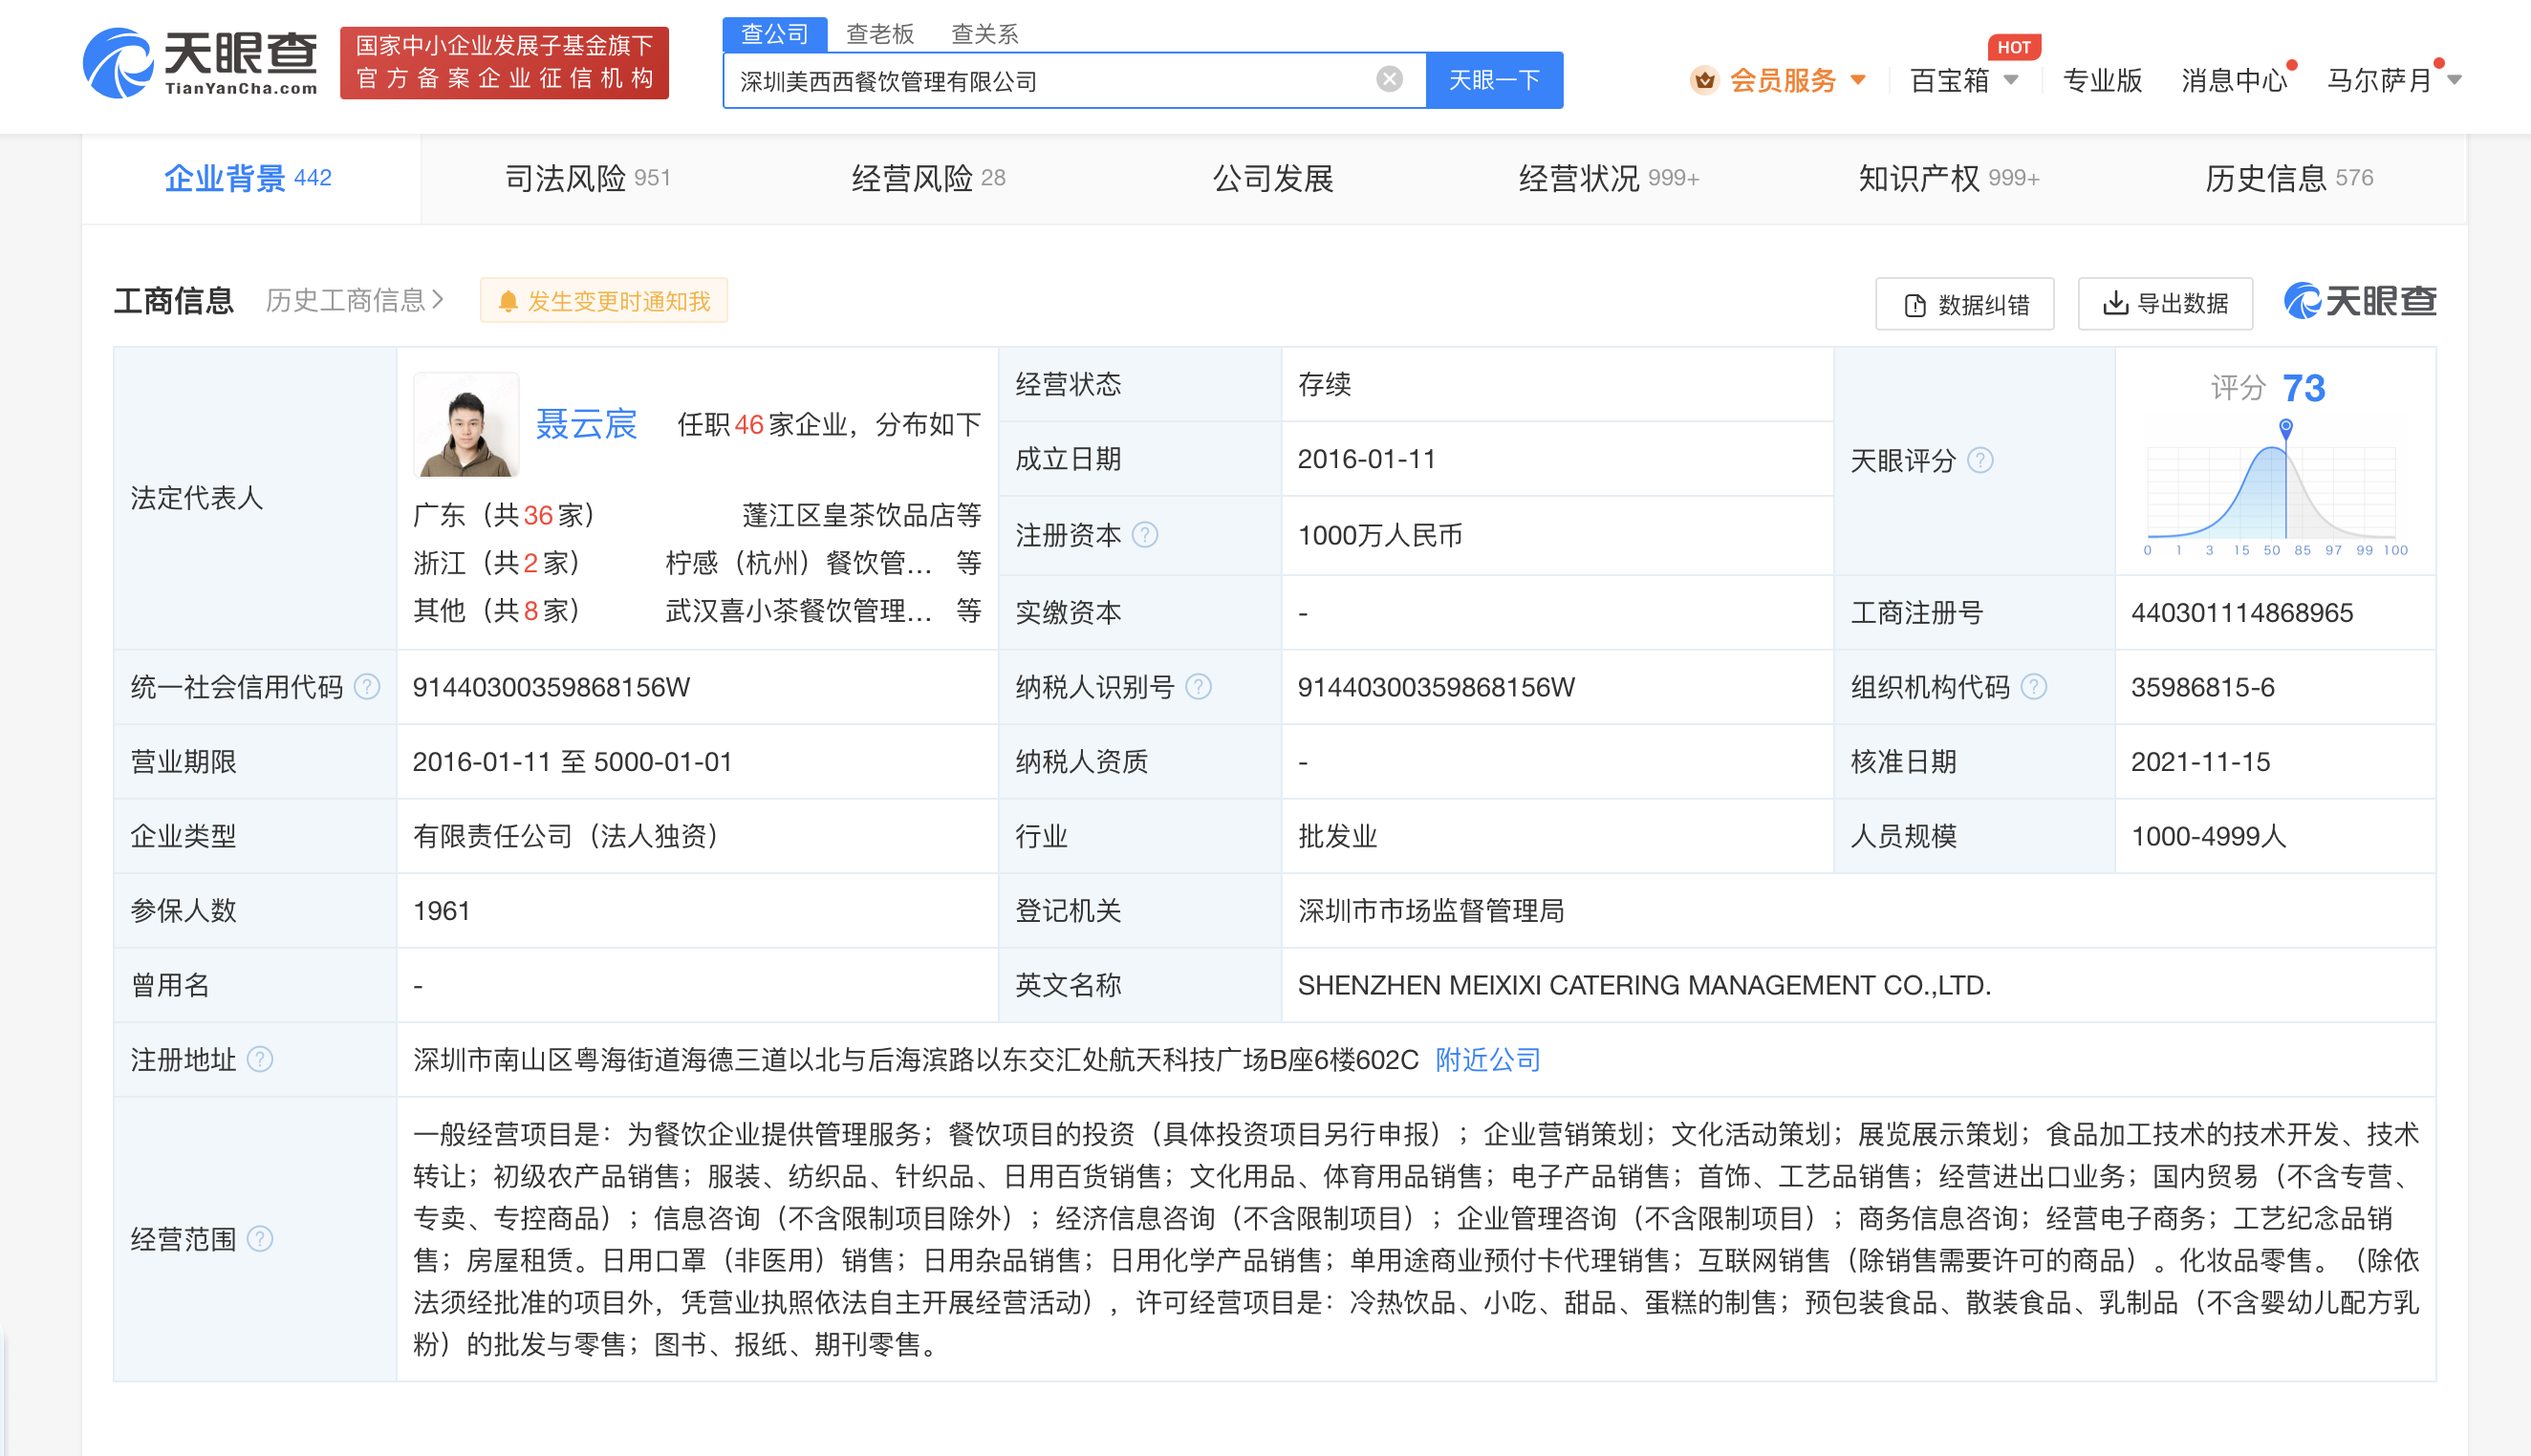
Task: Click the 注册资本 value 1000万人民币
Action: click(x=1379, y=535)
